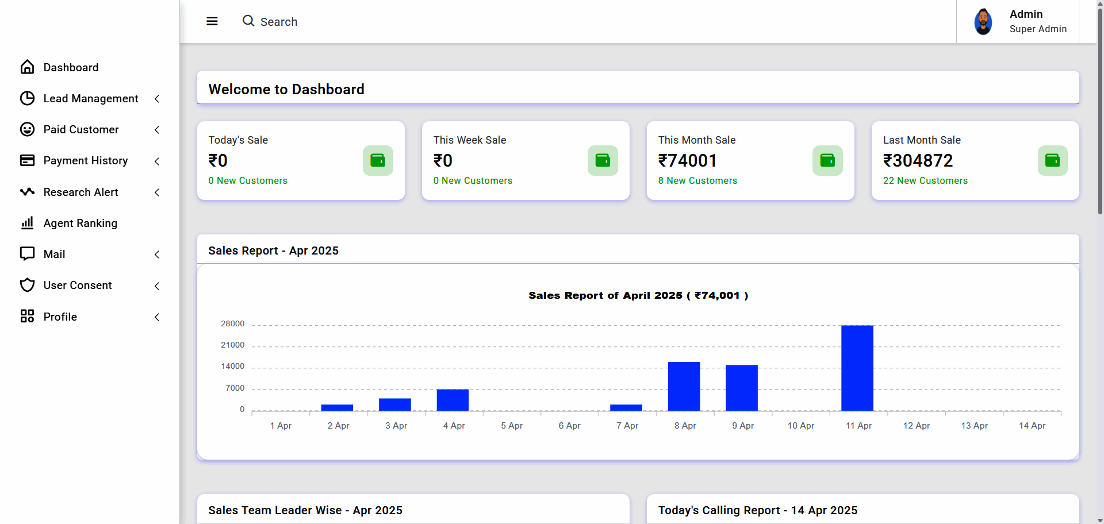The height and width of the screenshot is (524, 1104).
Task: Click the Today's Sale wallet icon
Action: (x=378, y=160)
